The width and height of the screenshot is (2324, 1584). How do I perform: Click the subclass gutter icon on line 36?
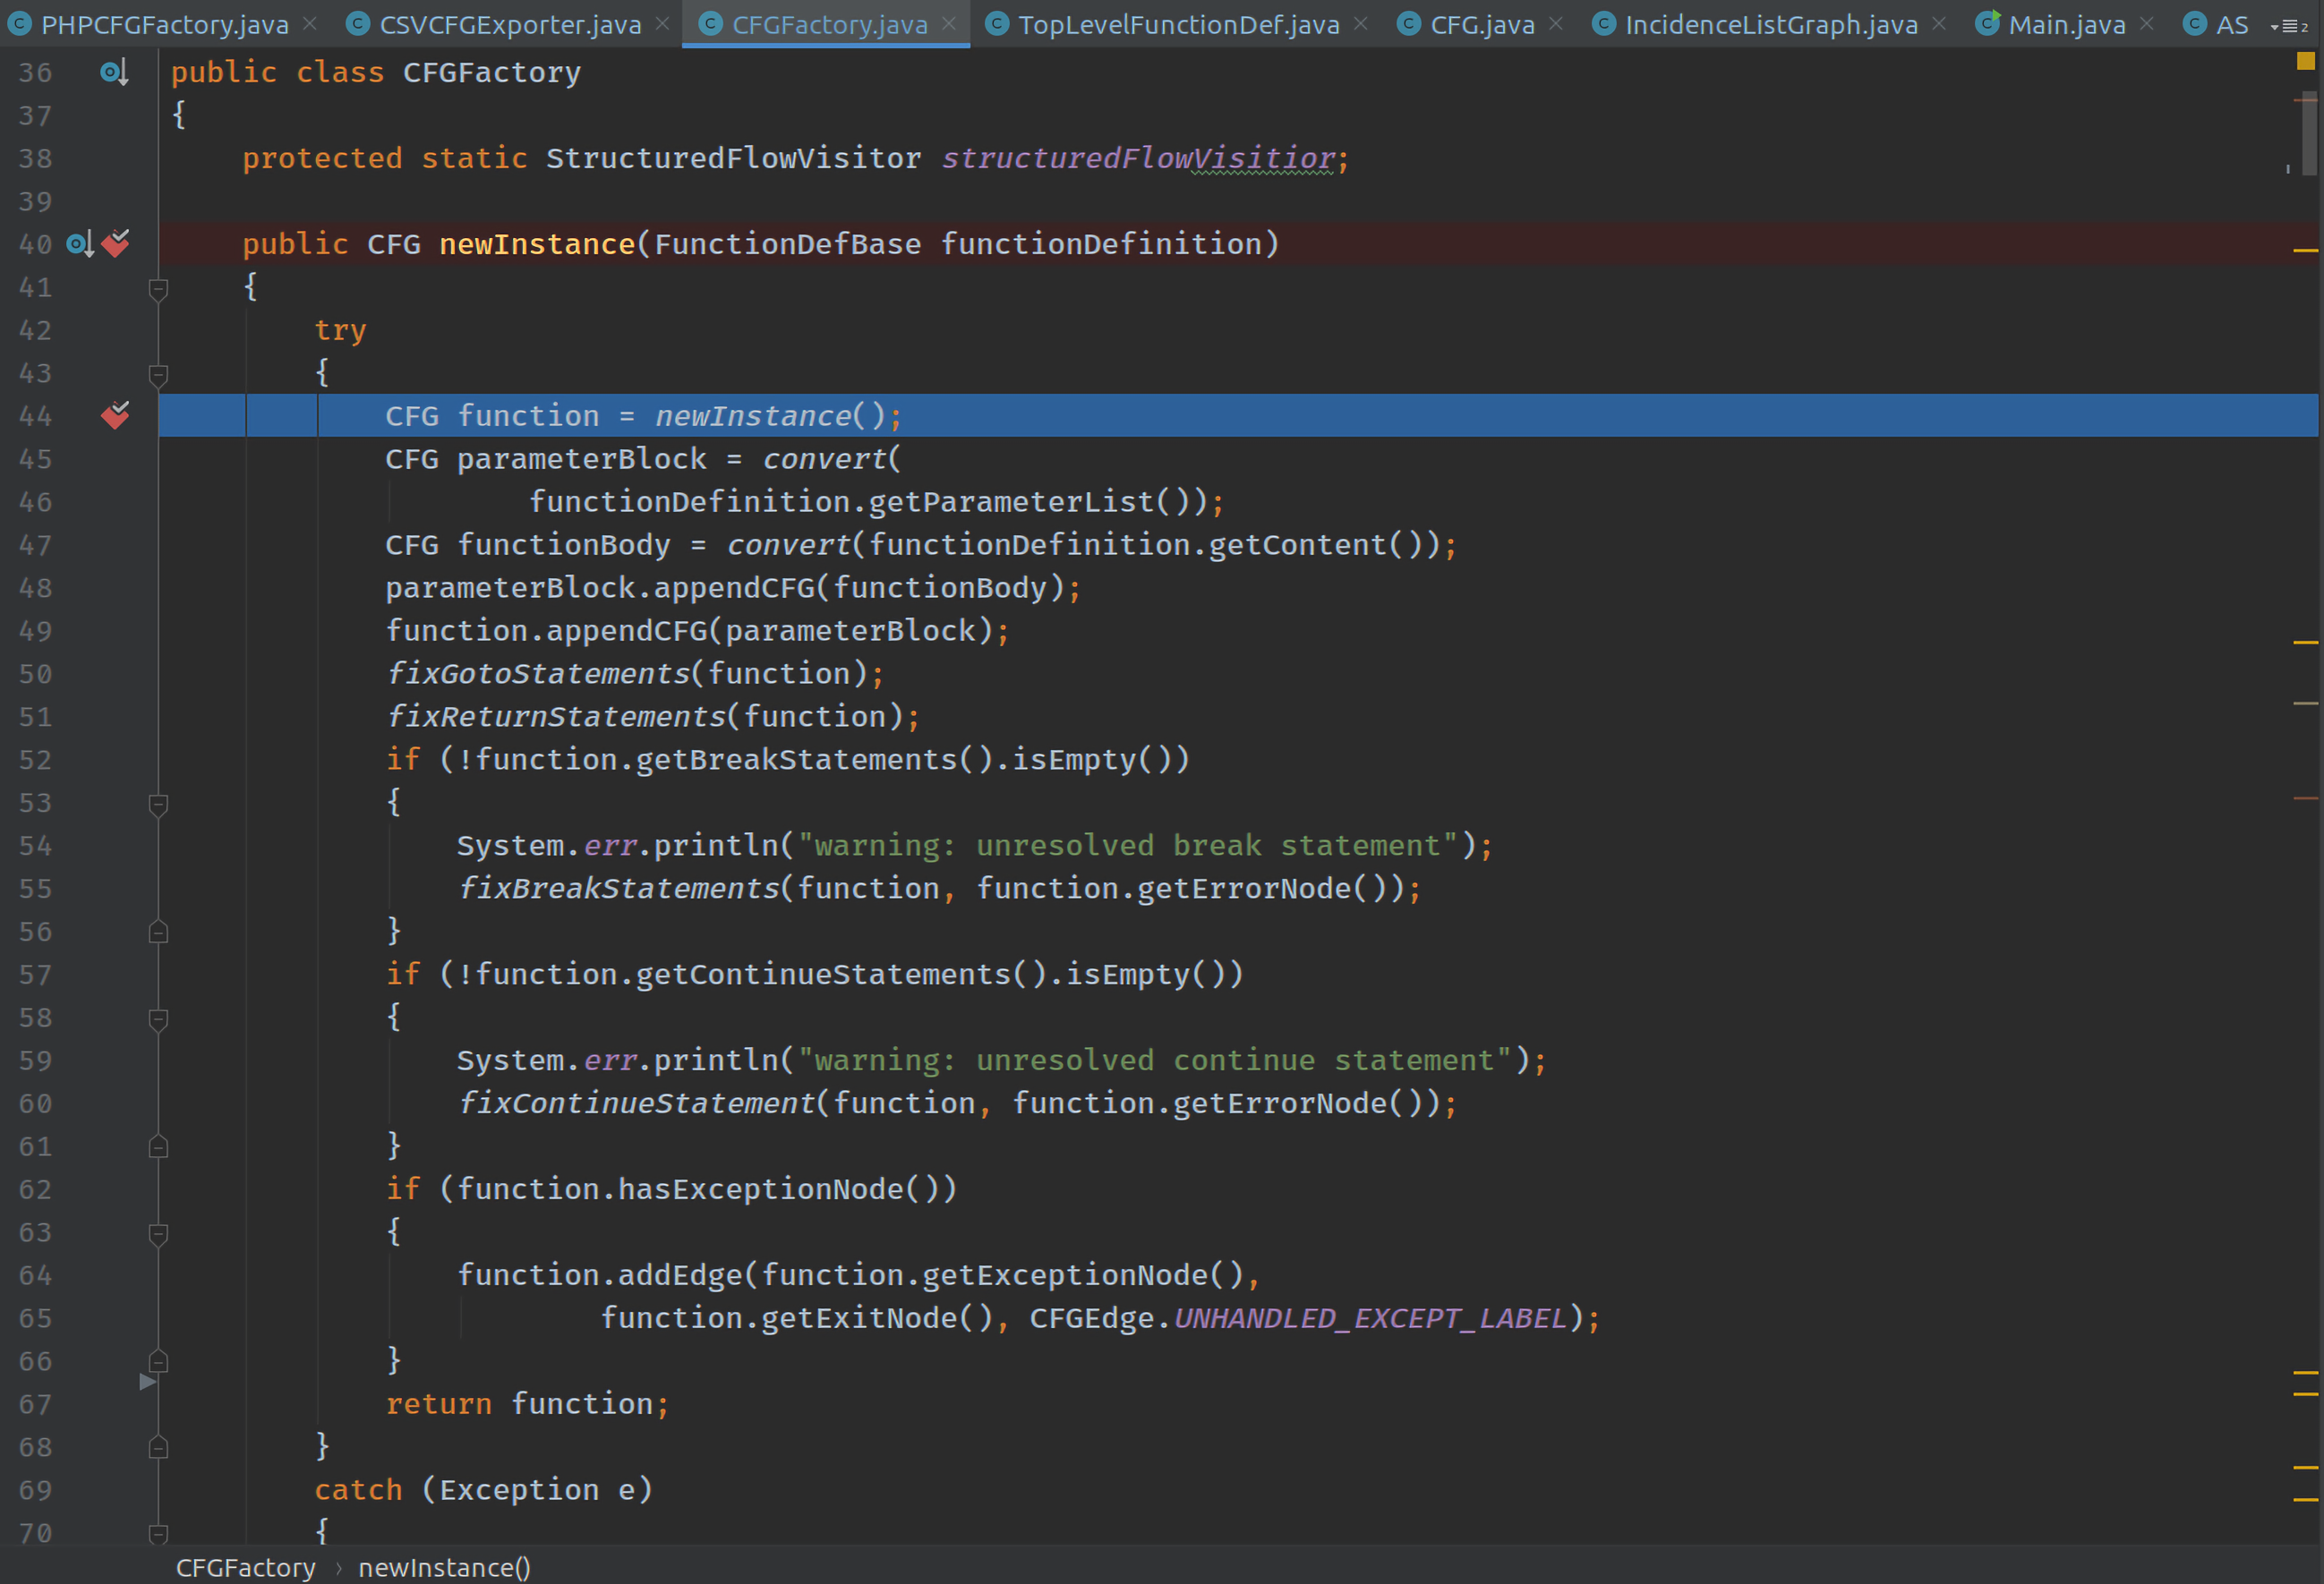click(114, 73)
